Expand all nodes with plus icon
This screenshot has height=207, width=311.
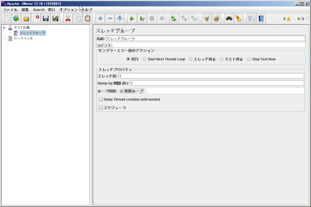click(x=100, y=18)
